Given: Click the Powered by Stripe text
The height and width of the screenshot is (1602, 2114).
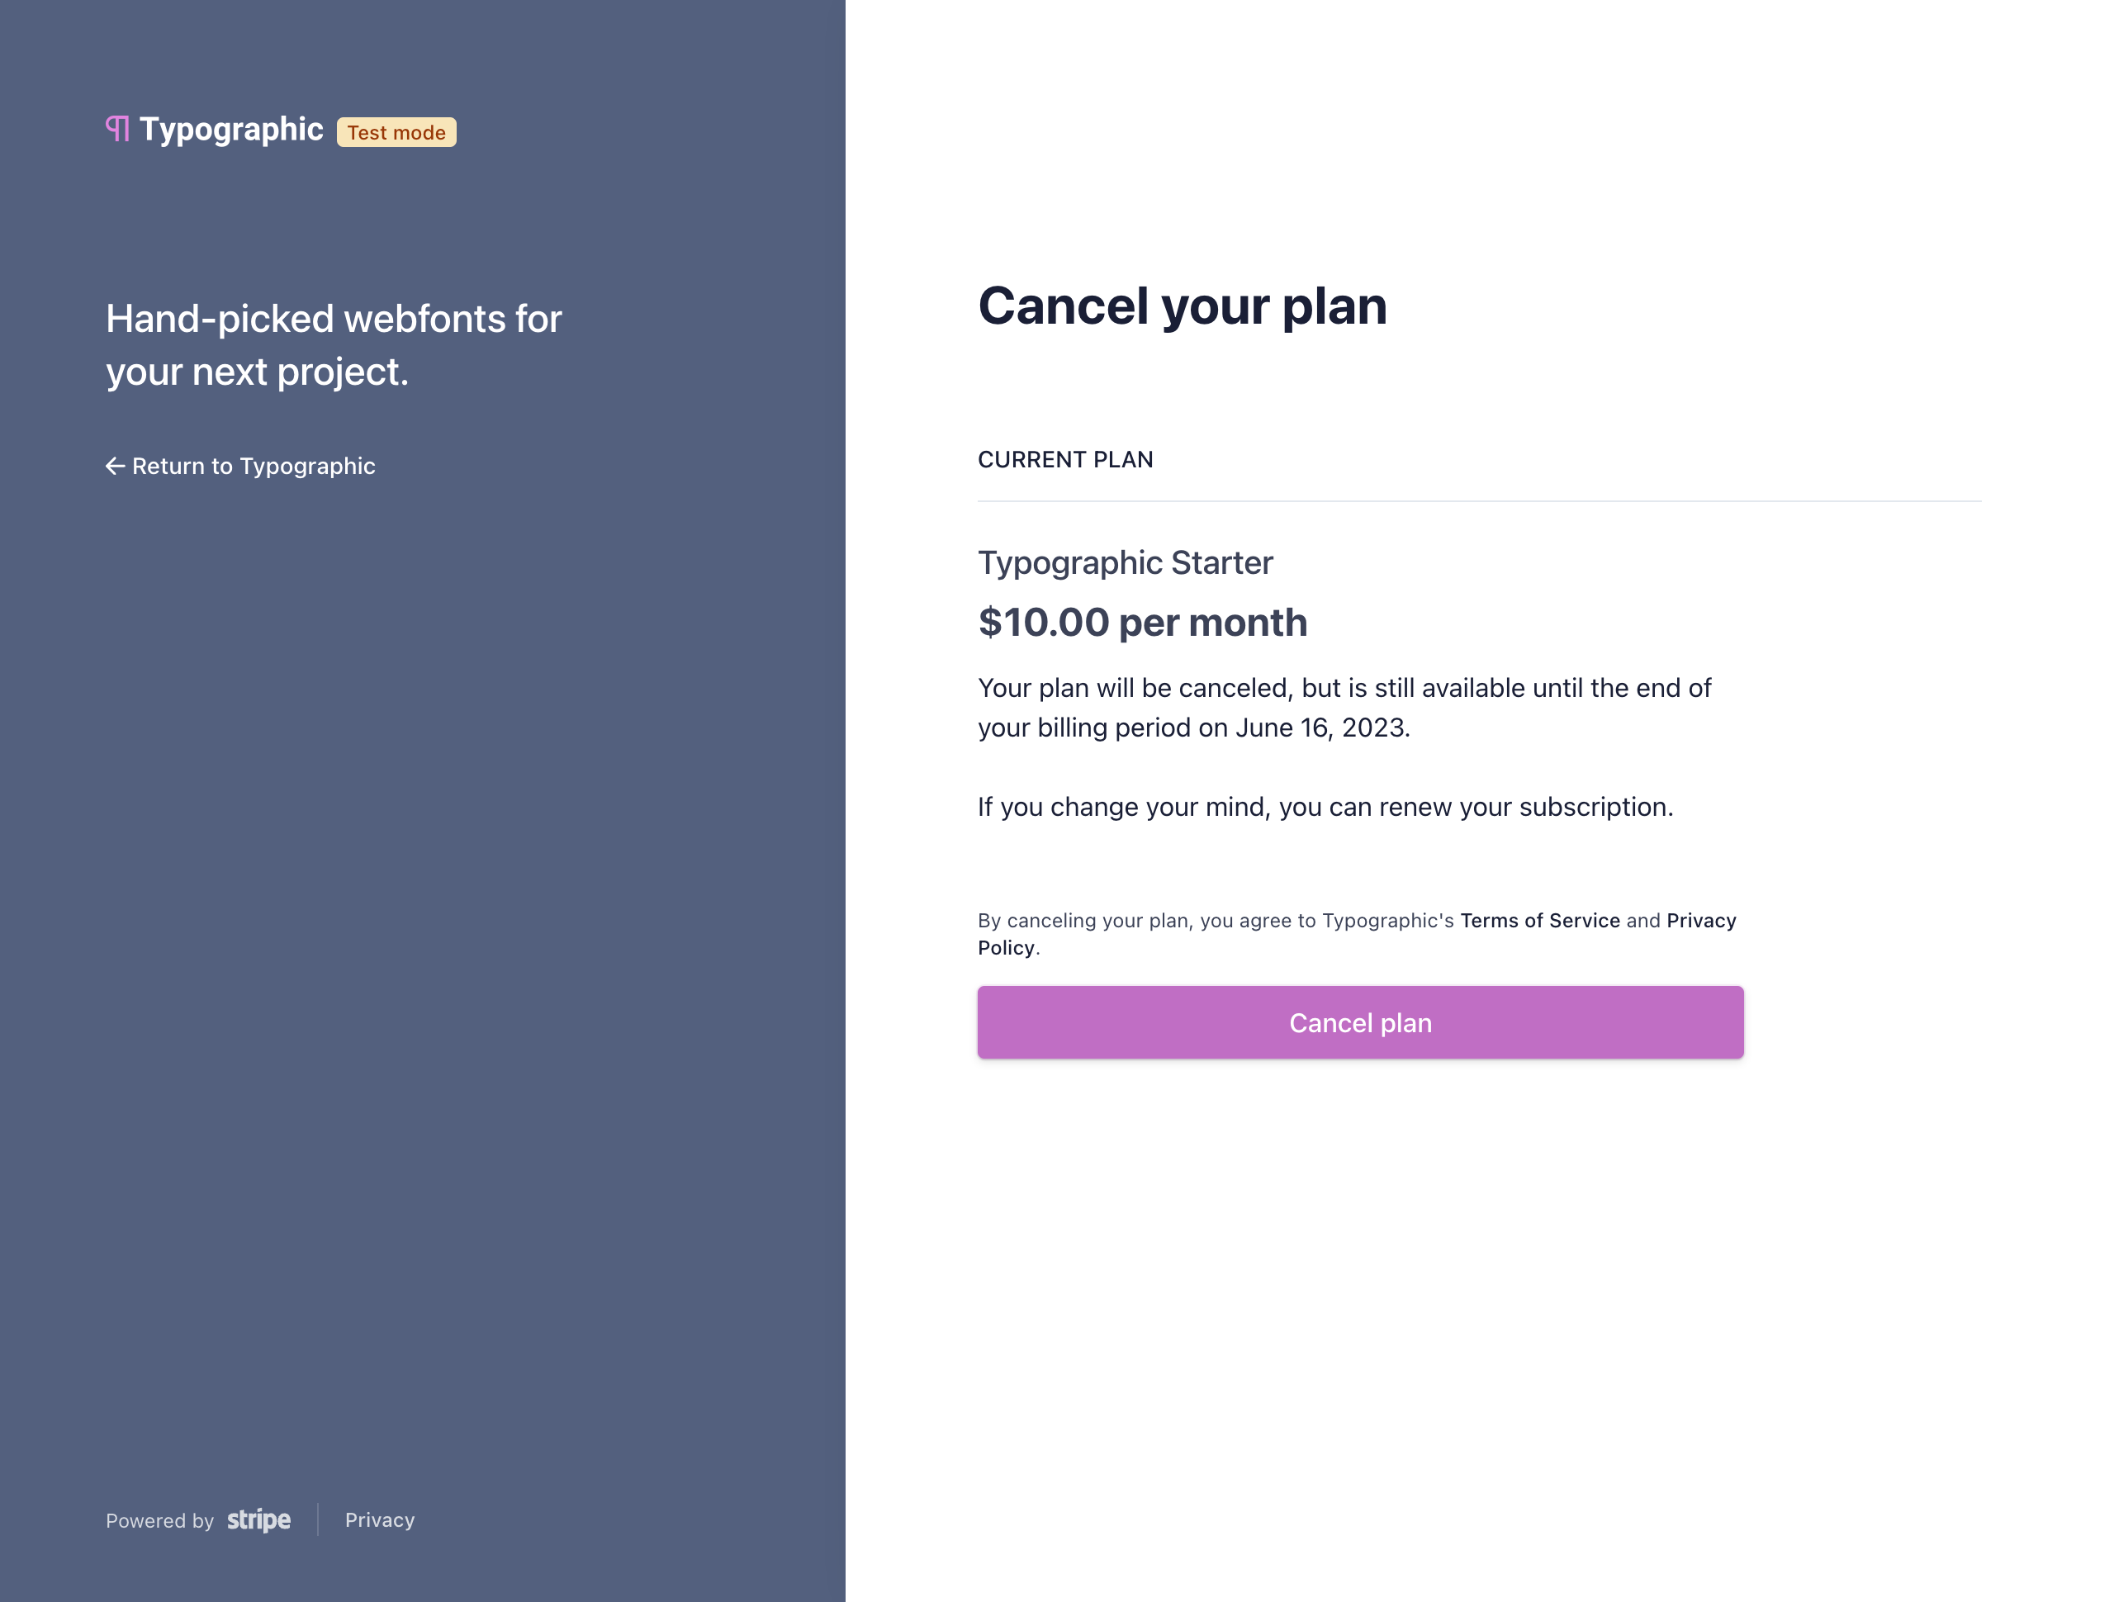Looking at the screenshot, I should point(159,1521).
